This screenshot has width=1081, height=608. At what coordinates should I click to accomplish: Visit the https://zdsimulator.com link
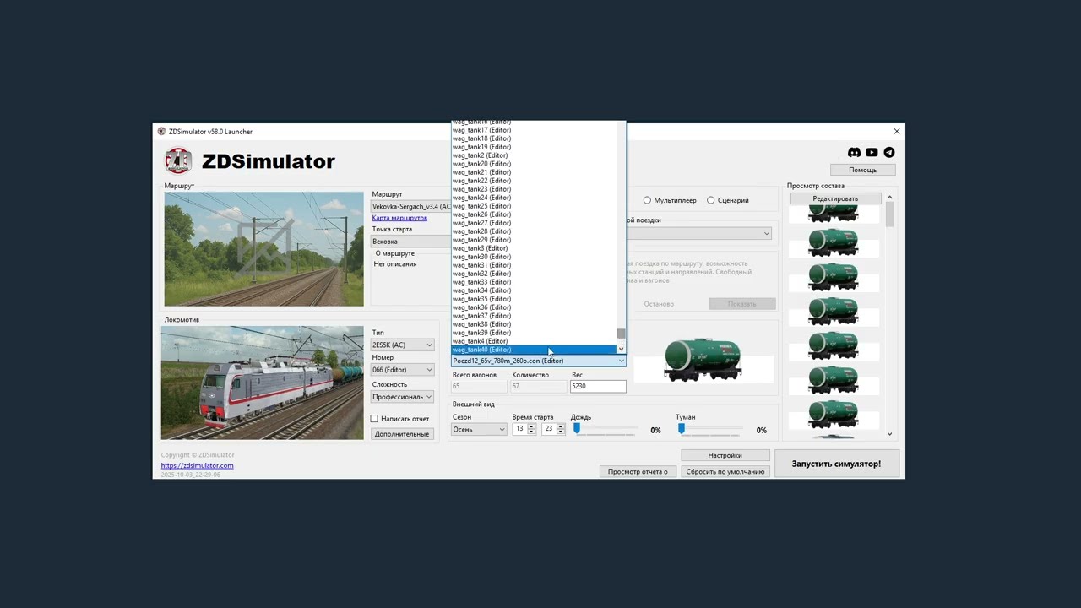tap(198, 465)
